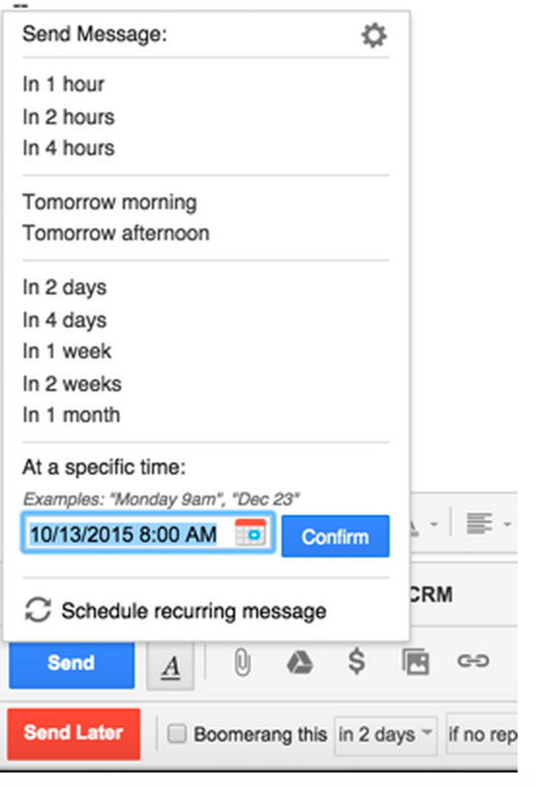This screenshot has height=787, width=535.
Task: Open the if no reply dropdown
Action: pyautogui.click(x=482, y=735)
